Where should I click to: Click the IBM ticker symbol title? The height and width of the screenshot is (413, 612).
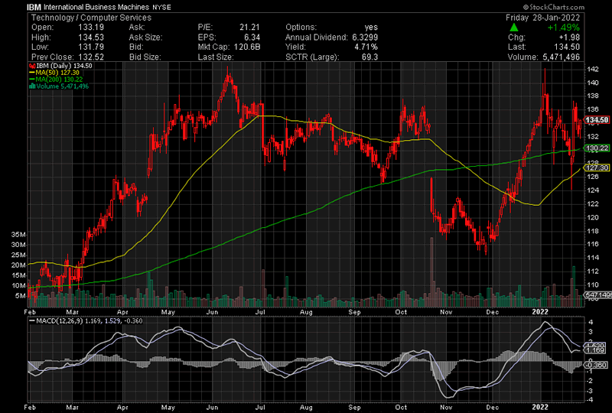tap(34, 7)
